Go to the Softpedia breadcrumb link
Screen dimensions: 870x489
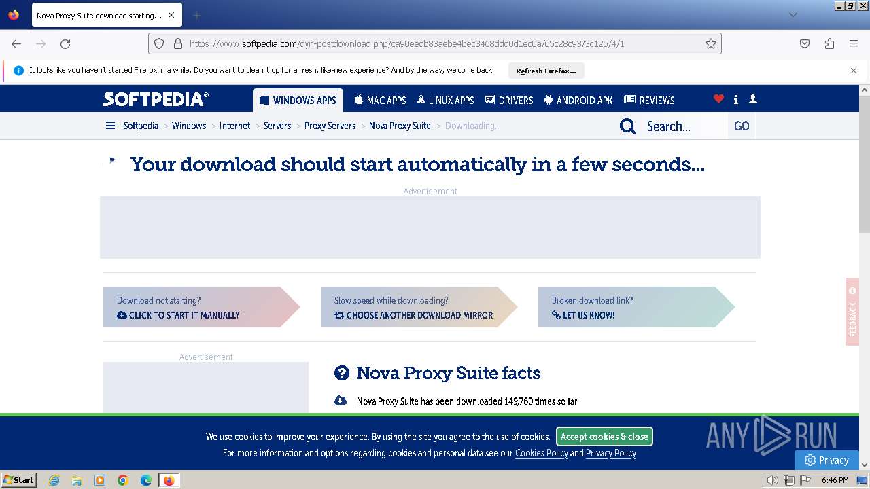(141, 126)
